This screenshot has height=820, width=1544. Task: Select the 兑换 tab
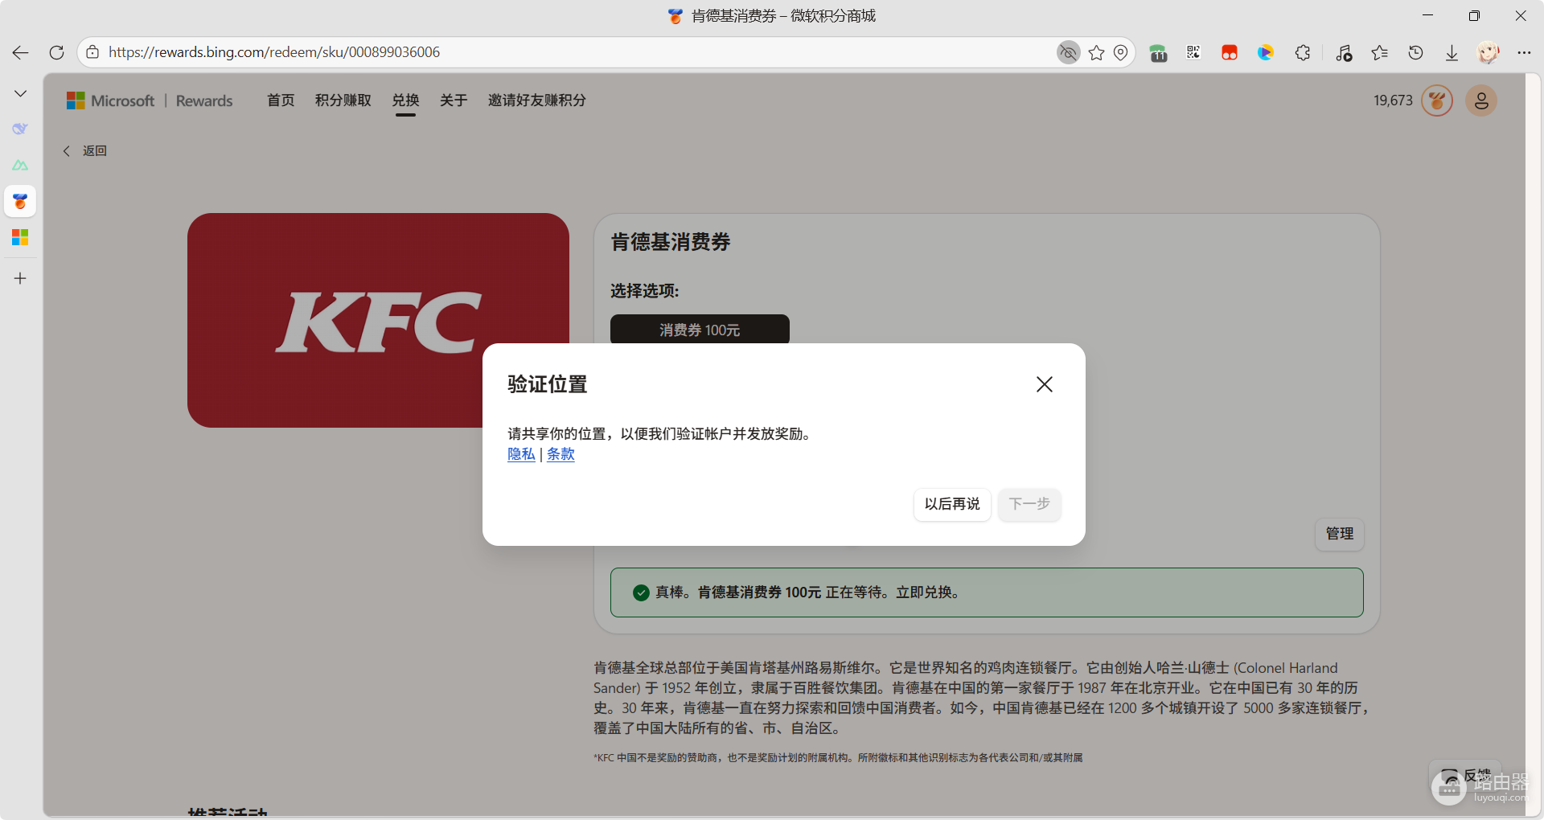(406, 100)
